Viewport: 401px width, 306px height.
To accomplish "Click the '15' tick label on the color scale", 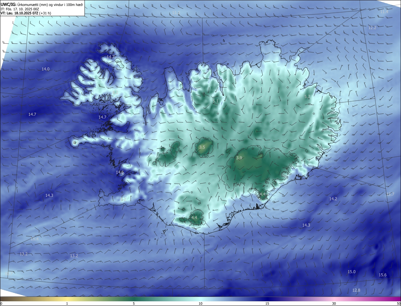I will (x=267, y=303).
